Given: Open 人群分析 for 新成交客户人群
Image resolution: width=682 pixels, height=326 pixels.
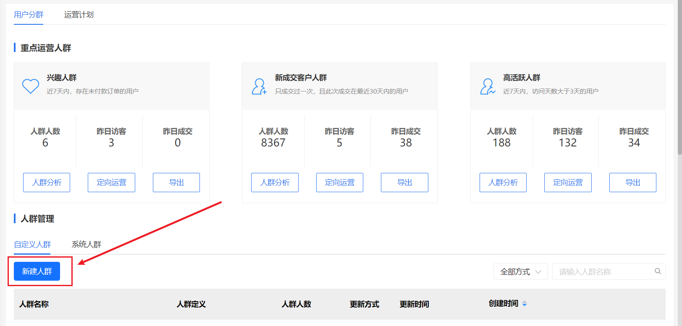Looking at the screenshot, I should pos(275,183).
